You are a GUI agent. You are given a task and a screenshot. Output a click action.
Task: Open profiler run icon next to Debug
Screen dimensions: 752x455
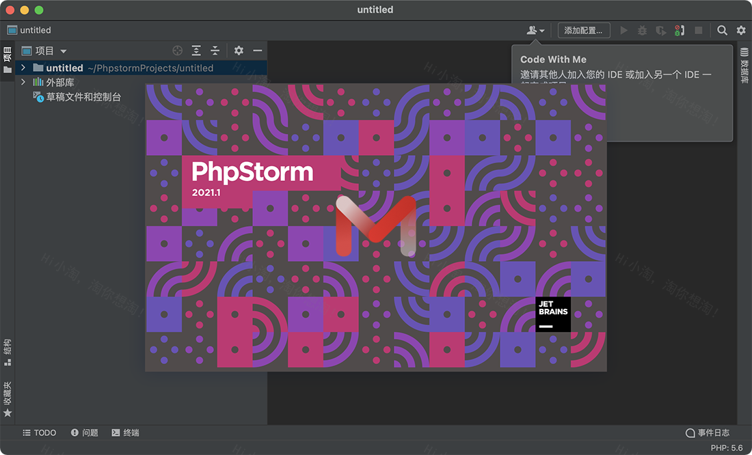coord(660,30)
